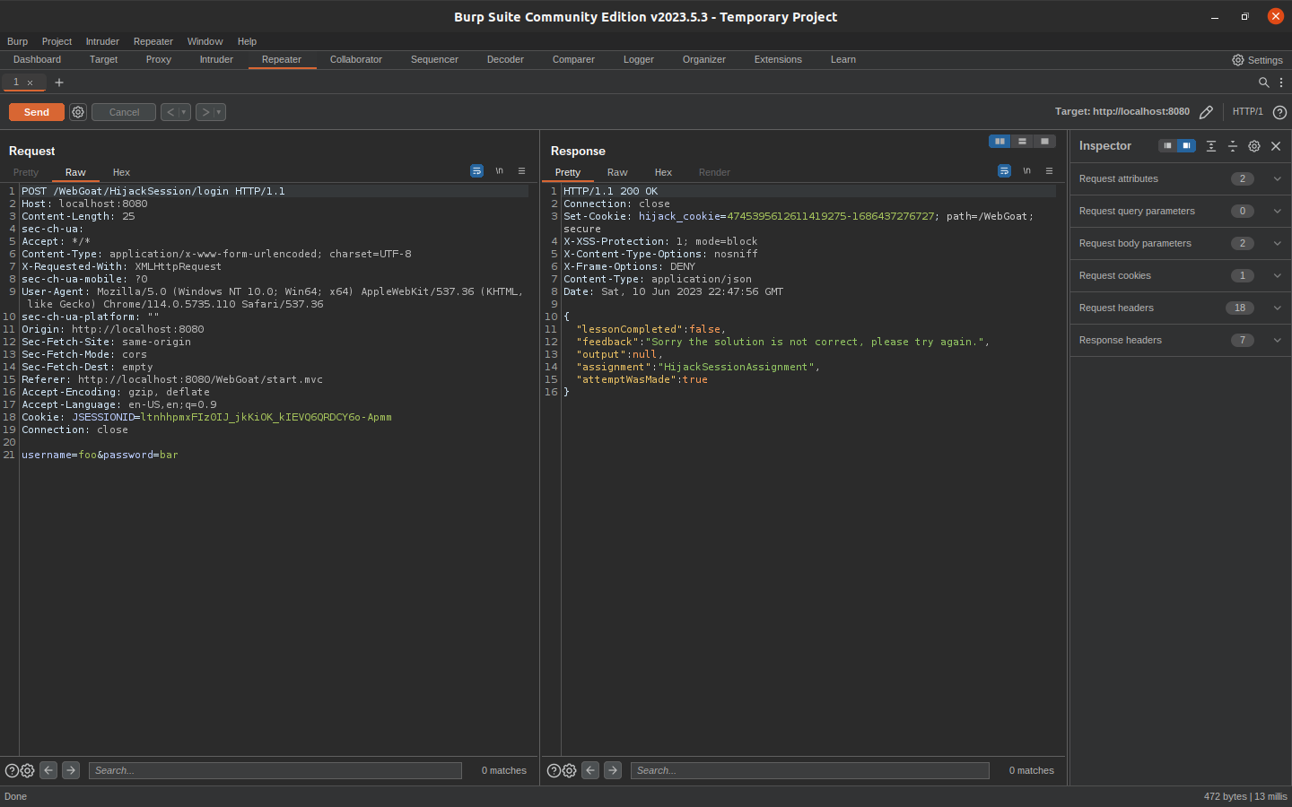Open request search settings gear
This screenshot has width=1292, height=807.
(x=28, y=770)
